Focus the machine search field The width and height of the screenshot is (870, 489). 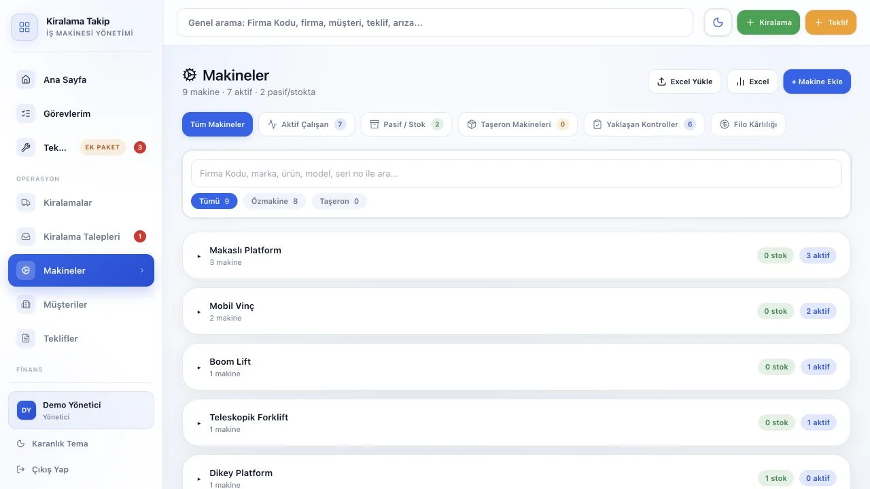click(517, 173)
